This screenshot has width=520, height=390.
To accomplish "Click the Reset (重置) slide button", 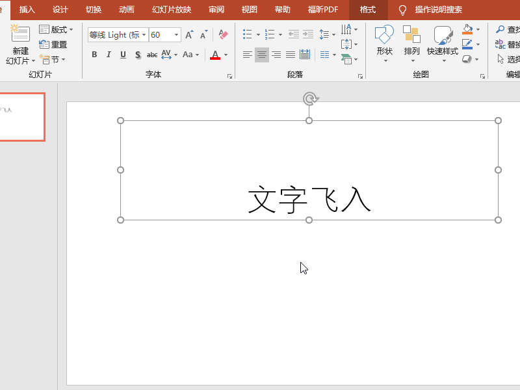I will [x=53, y=44].
